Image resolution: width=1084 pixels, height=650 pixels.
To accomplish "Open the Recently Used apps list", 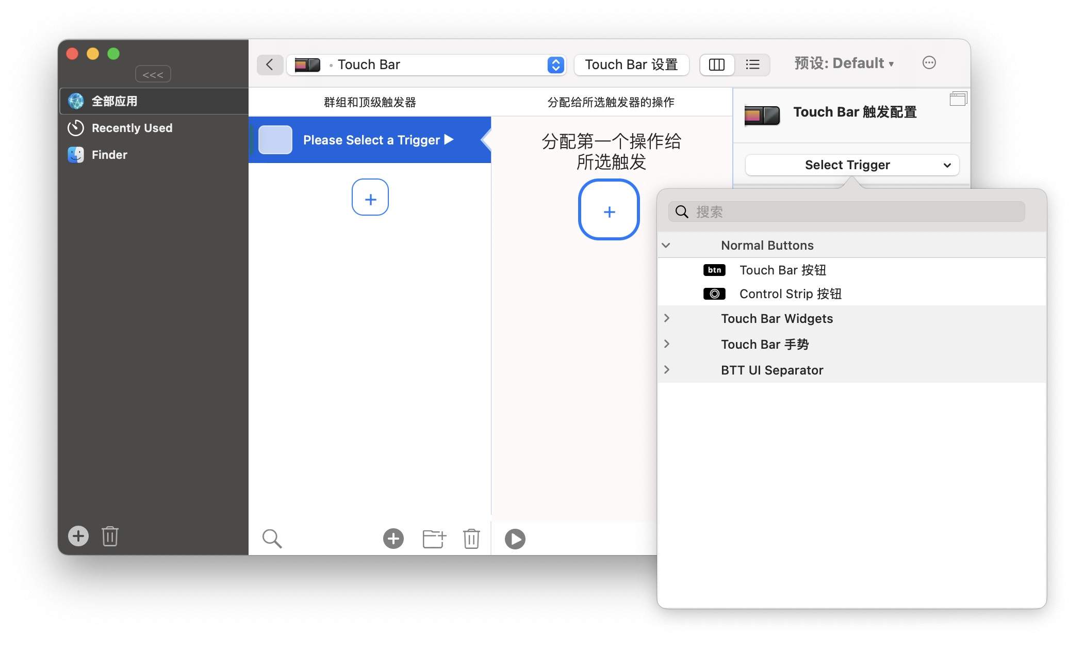I will 132,128.
